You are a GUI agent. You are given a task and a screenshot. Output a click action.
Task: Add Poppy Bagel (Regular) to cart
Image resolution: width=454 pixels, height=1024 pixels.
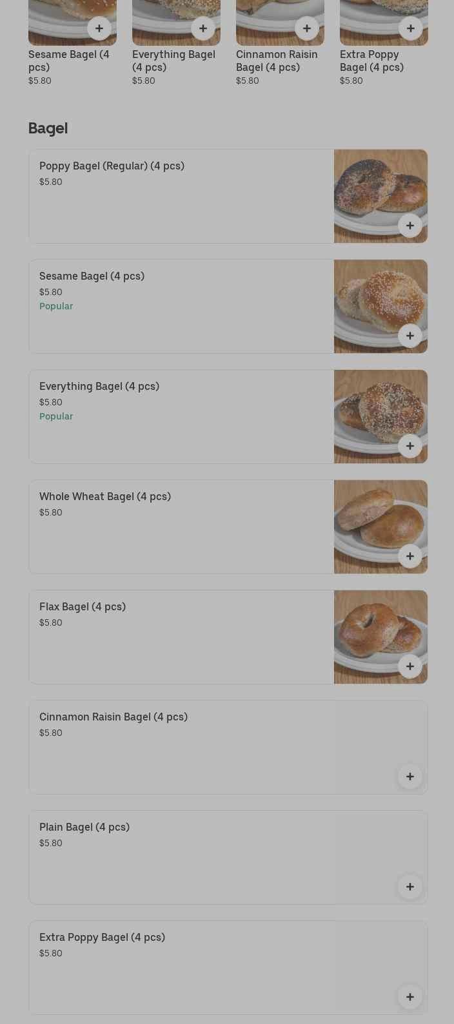pyautogui.click(x=410, y=226)
